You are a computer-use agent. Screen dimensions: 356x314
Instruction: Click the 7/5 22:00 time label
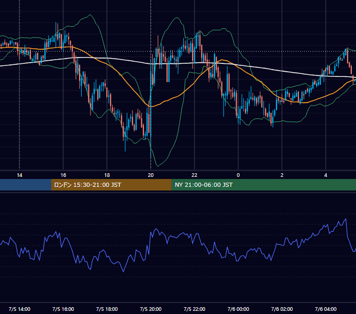click(194, 309)
